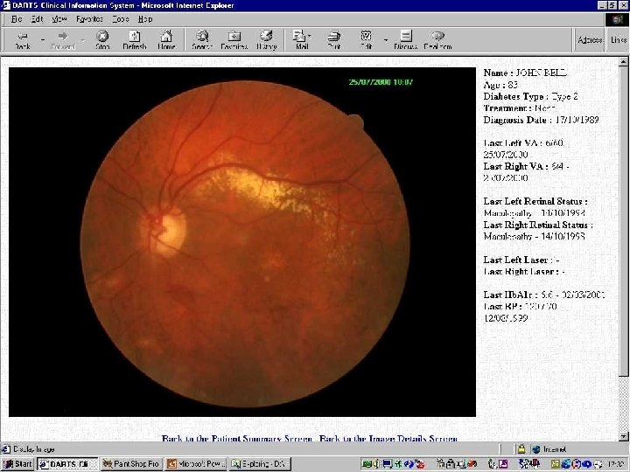This screenshot has height=472, width=630.
Task: Follow the Back to Patient Summary Screen link
Action: pyautogui.click(x=237, y=438)
